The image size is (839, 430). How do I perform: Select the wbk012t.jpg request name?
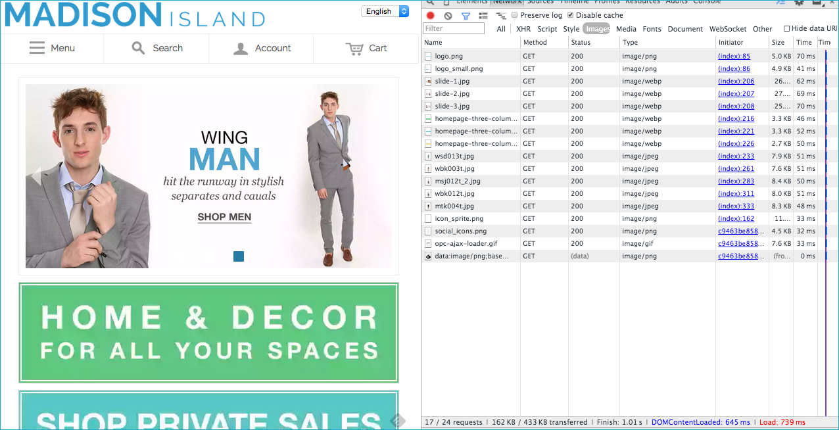point(454,194)
